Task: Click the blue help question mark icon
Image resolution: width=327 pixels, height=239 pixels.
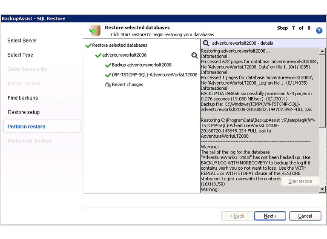Action: point(319,31)
